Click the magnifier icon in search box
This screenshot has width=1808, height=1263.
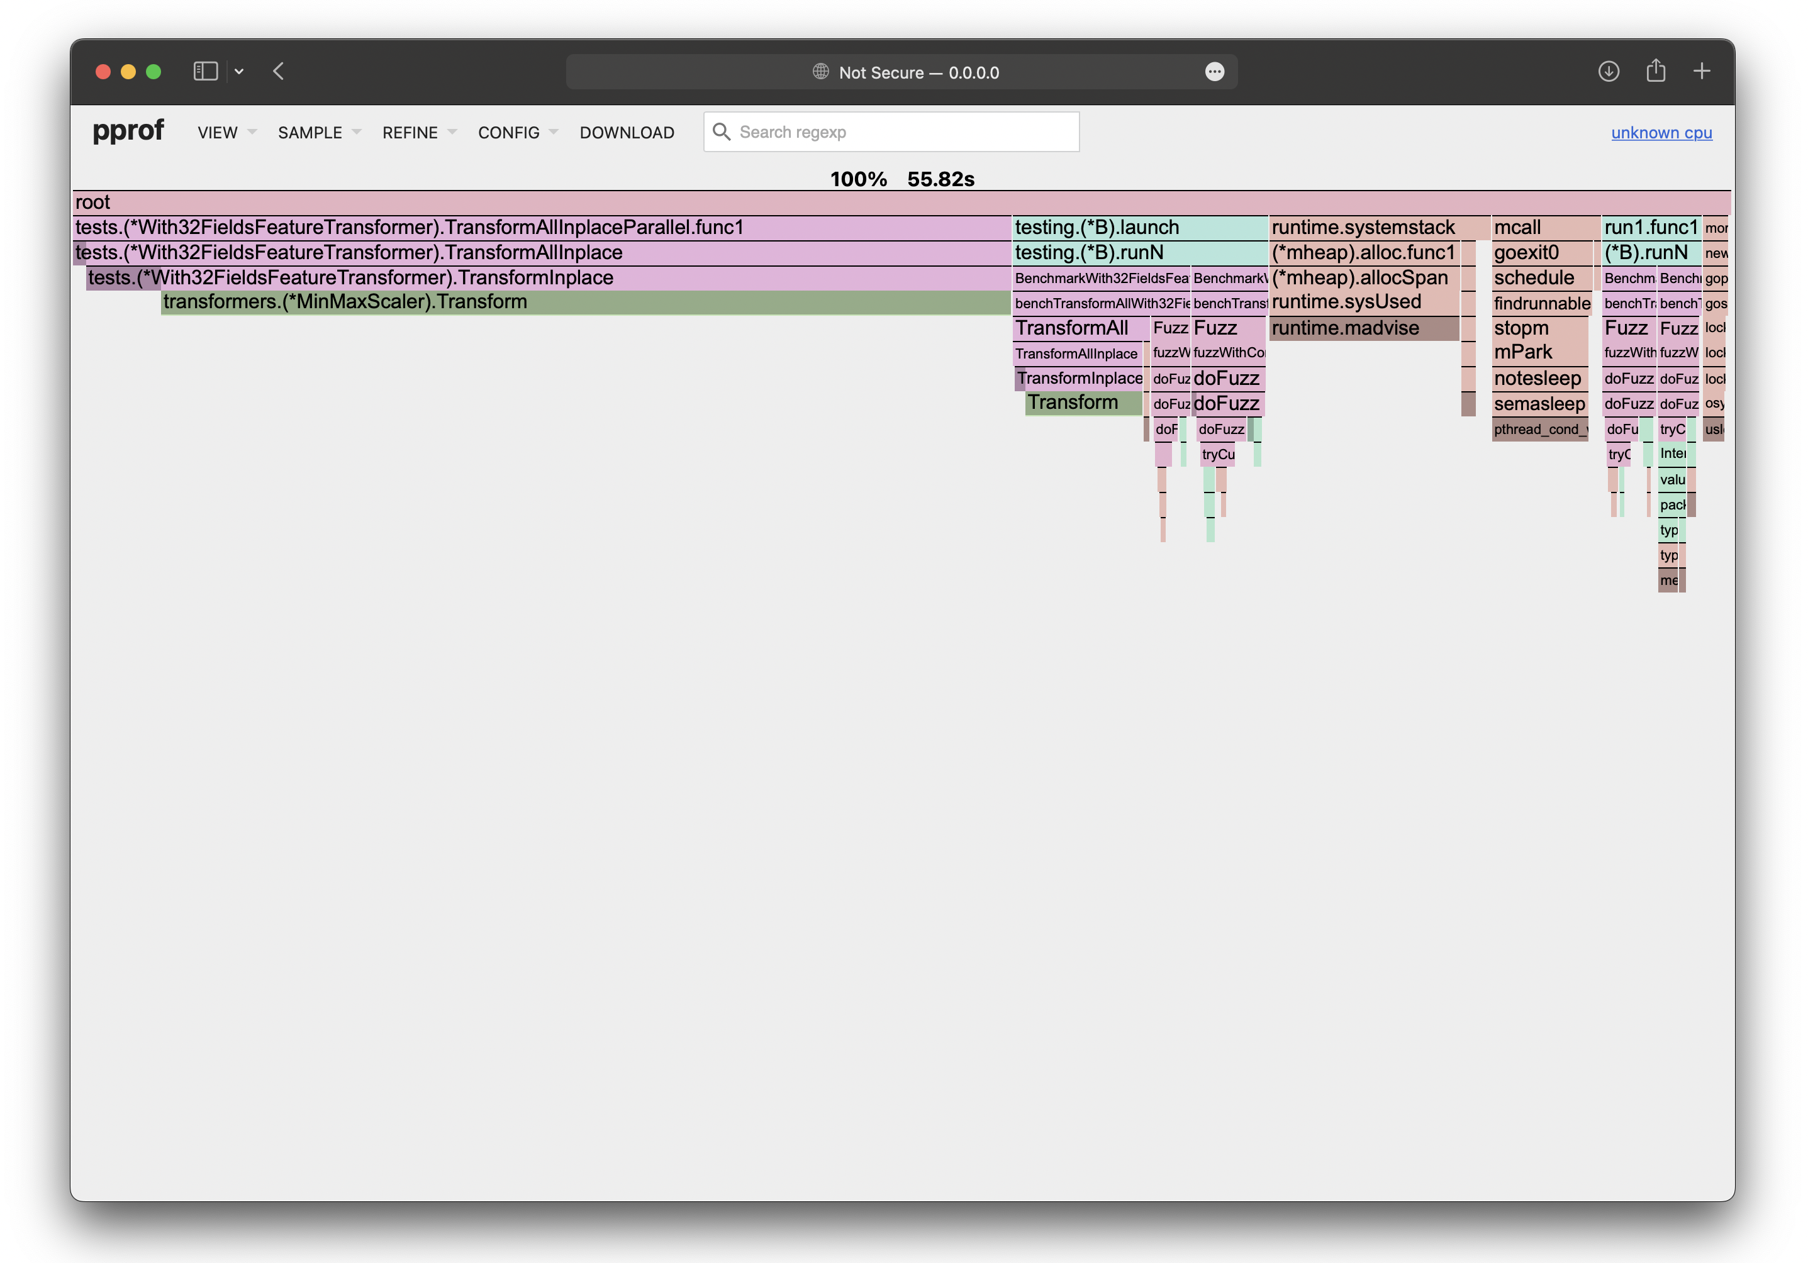(x=722, y=131)
